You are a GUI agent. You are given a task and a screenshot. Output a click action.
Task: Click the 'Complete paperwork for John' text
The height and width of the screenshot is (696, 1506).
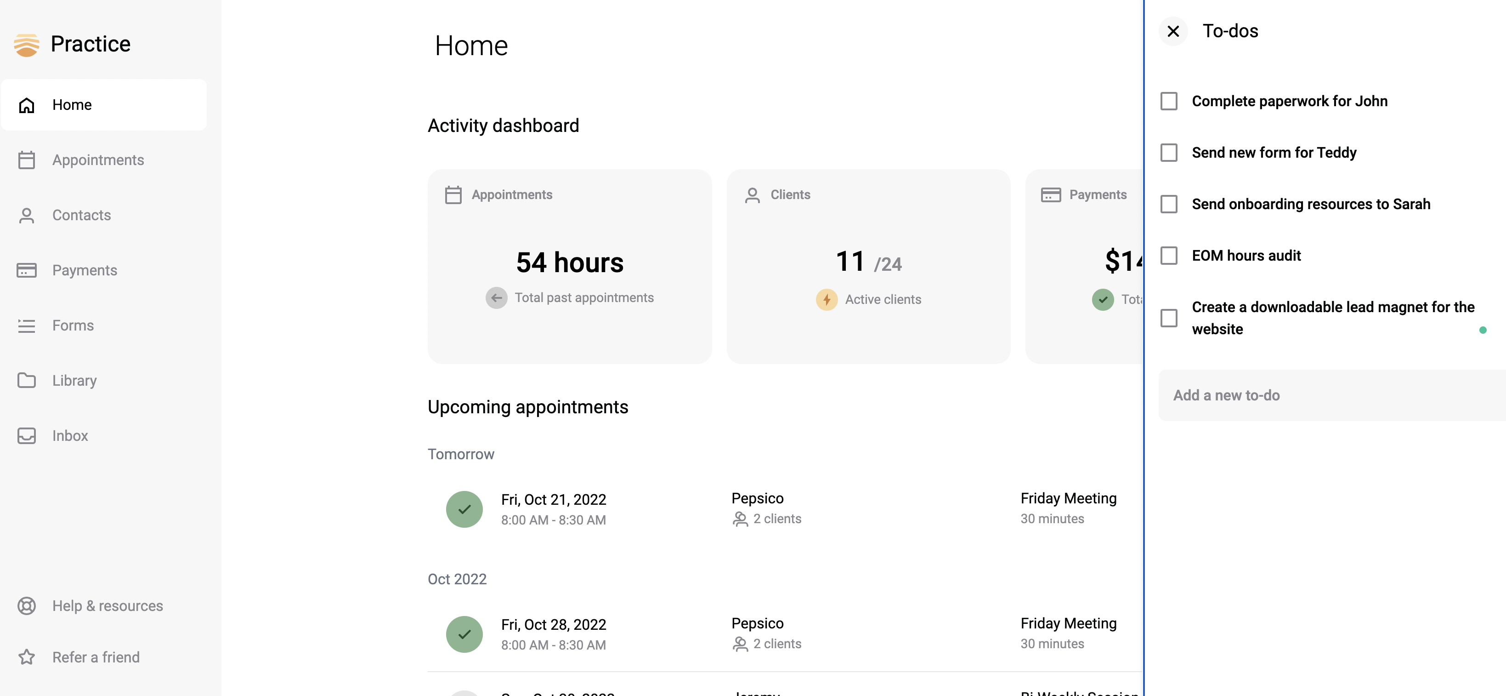pyautogui.click(x=1289, y=101)
